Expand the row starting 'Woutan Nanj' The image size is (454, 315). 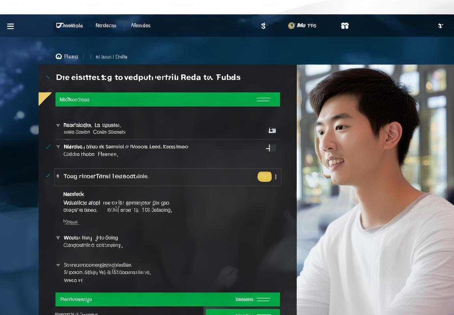[x=58, y=237]
